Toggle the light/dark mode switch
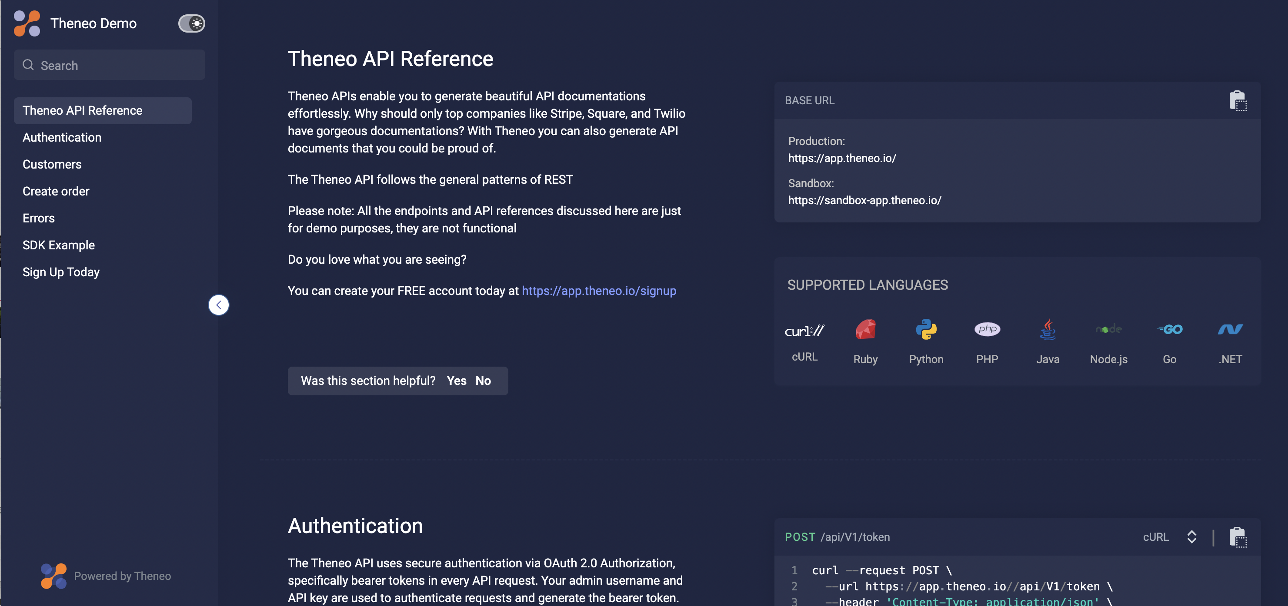1288x606 pixels. tap(191, 23)
